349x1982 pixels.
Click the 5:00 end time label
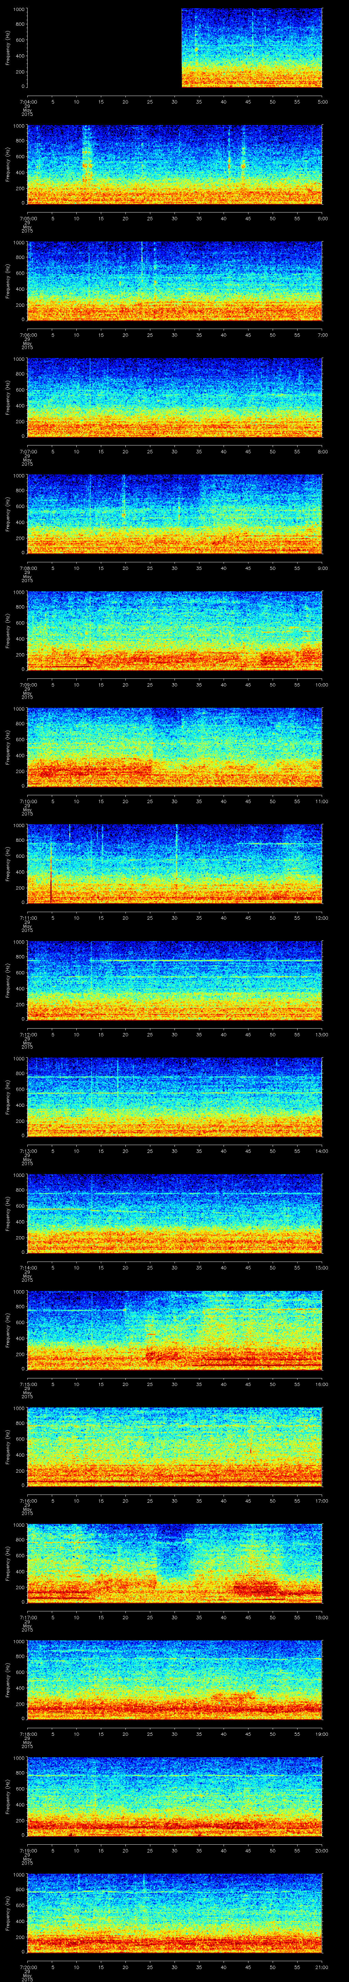click(x=322, y=101)
